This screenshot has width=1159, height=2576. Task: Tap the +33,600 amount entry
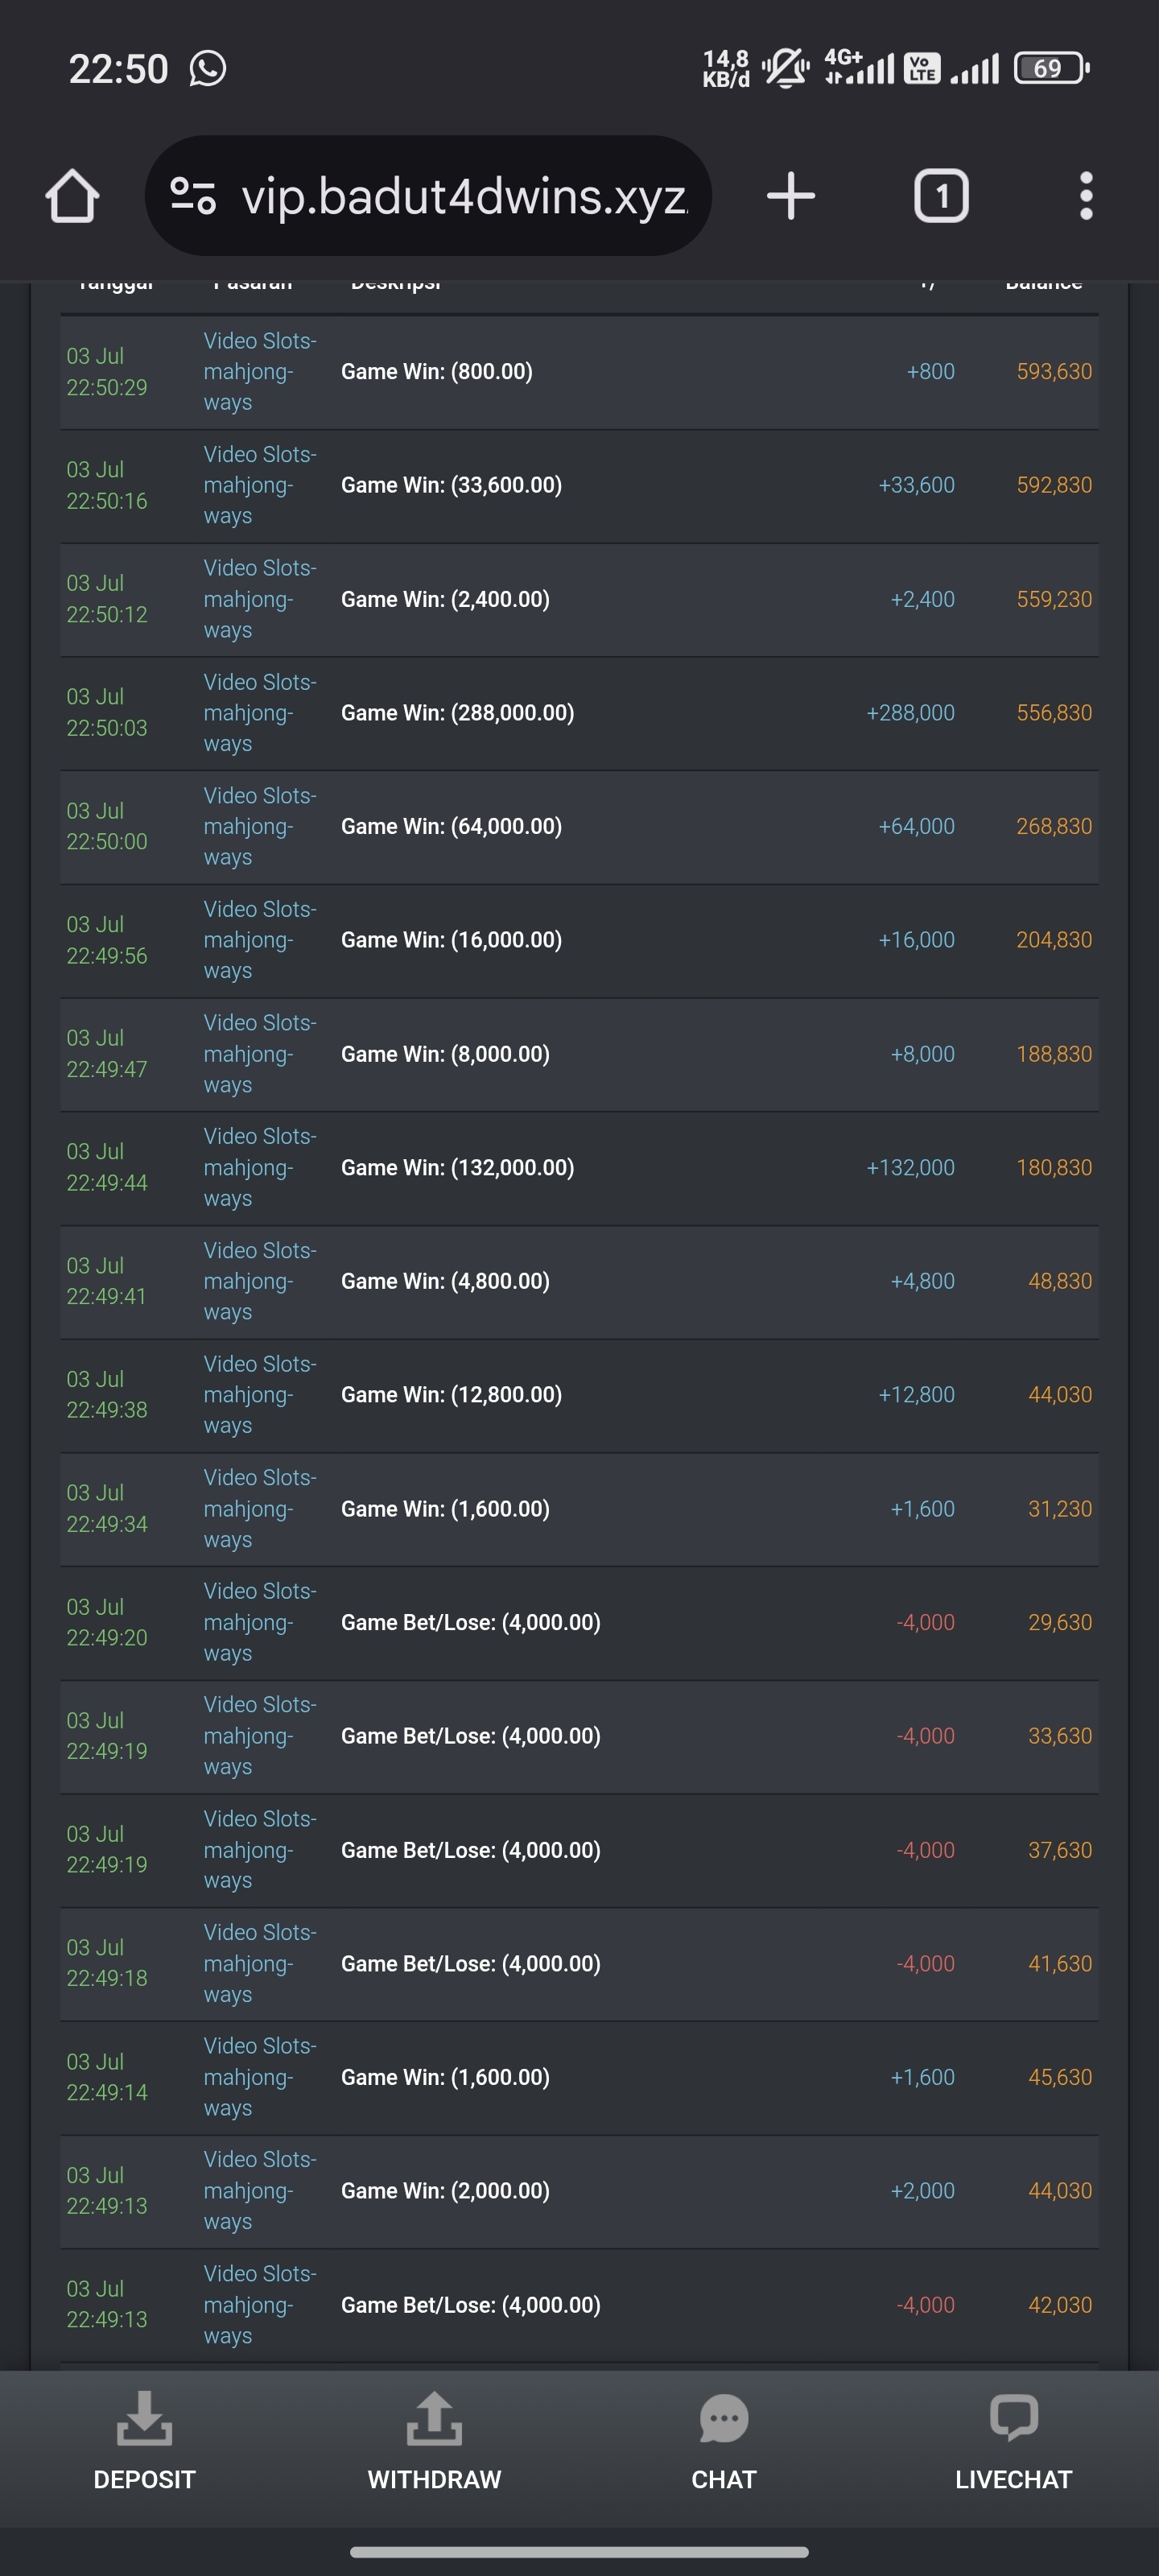click(916, 485)
